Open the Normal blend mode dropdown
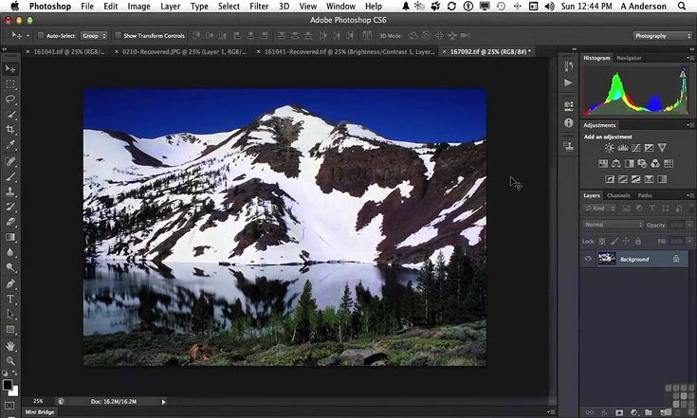Viewport: 697px width, 418px height. [613, 225]
